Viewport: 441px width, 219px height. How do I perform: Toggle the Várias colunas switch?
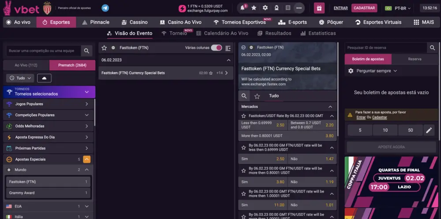click(x=217, y=48)
